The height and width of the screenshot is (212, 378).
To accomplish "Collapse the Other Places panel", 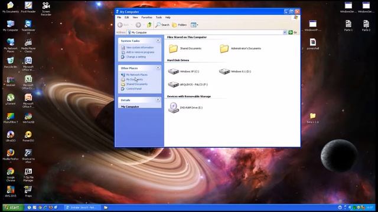I will tap(158, 68).
